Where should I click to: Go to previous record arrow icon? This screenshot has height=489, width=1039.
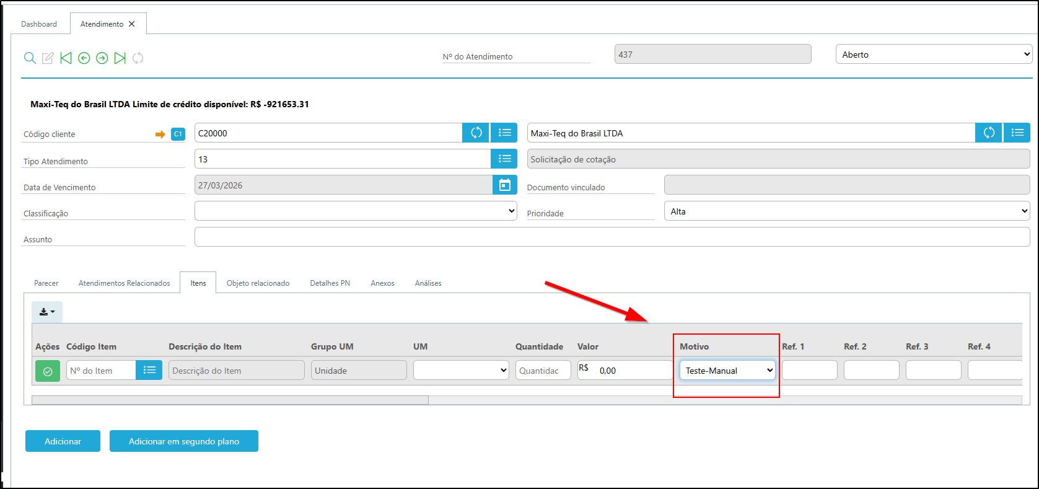click(x=84, y=58)
